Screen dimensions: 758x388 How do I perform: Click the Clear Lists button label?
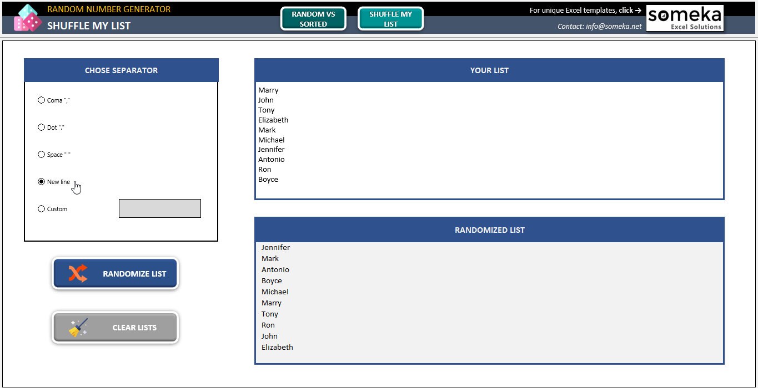click(x=134, y=328)
